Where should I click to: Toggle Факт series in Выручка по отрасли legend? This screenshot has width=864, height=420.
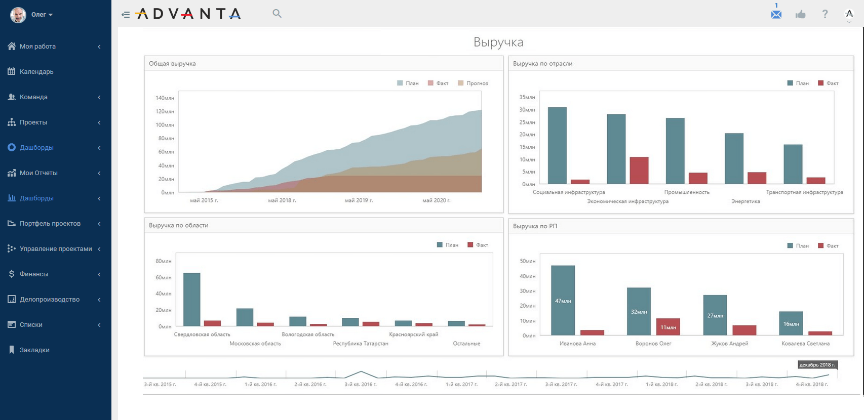pyautogui.click(x=829, y=83)
